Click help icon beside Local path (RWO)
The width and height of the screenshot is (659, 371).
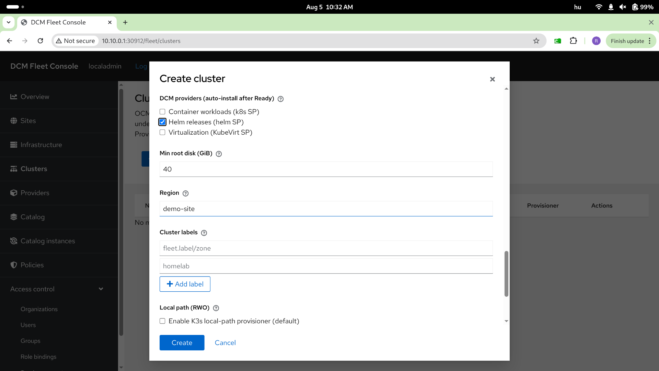(x=216, y=308)
